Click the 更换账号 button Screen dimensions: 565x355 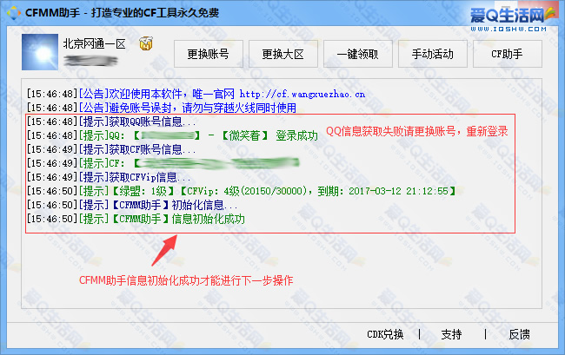point(209,54)
